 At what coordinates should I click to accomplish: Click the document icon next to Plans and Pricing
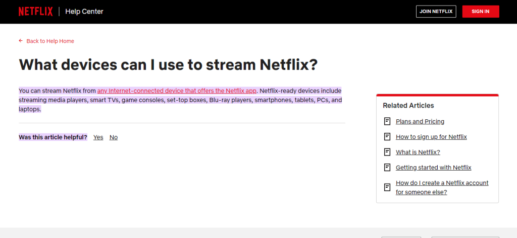pos(387,121)
